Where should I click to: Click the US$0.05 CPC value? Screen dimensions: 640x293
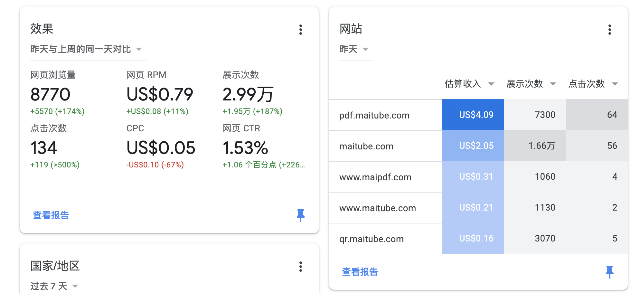[x=161, y=148]
